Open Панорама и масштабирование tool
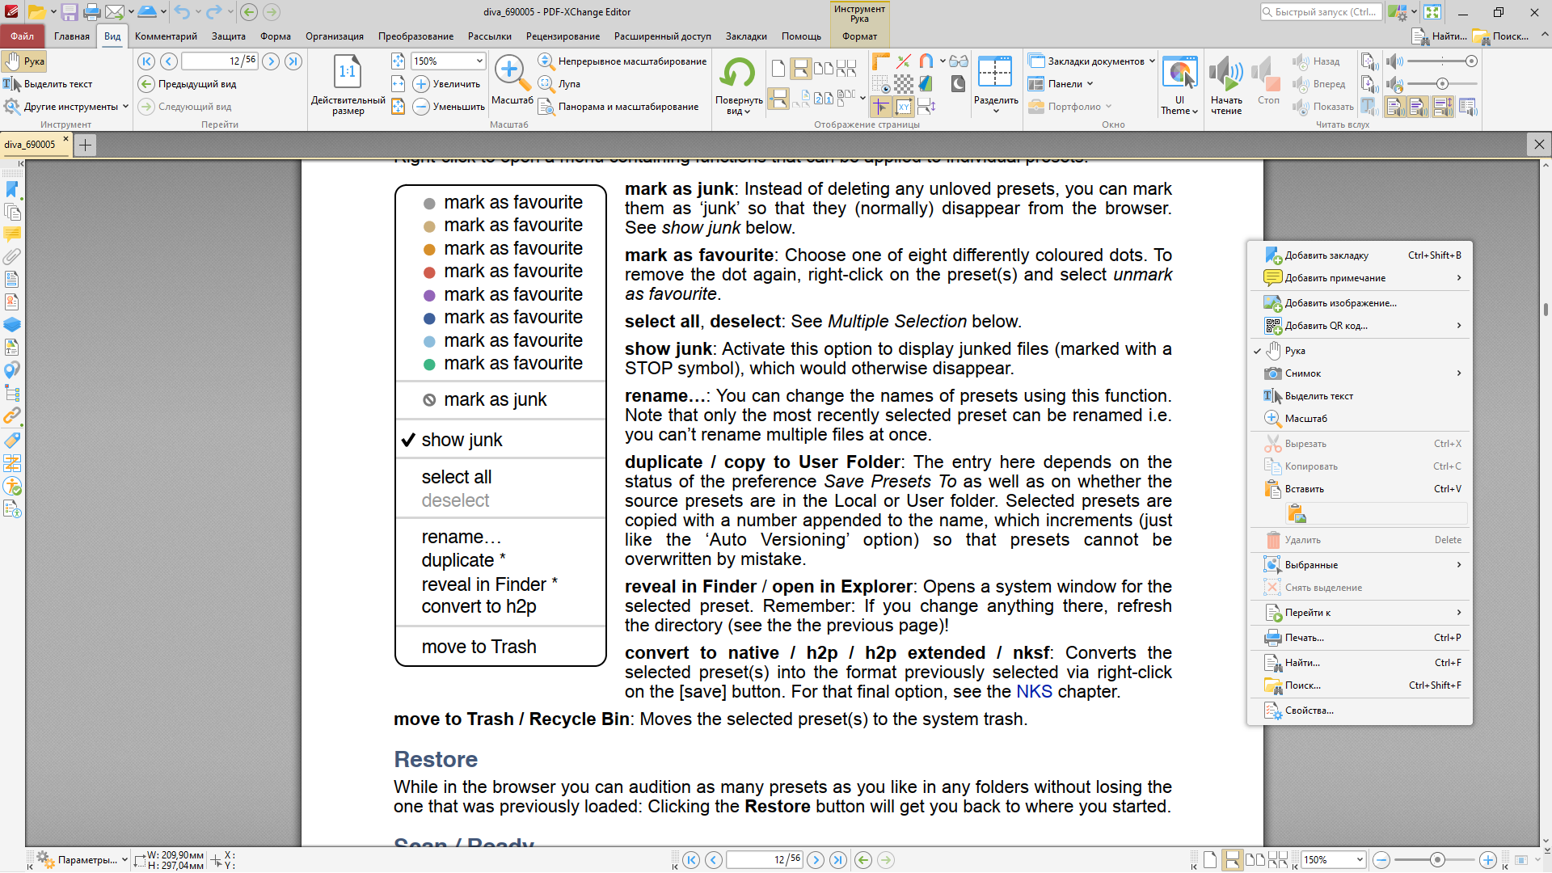 tap(618, 107)
